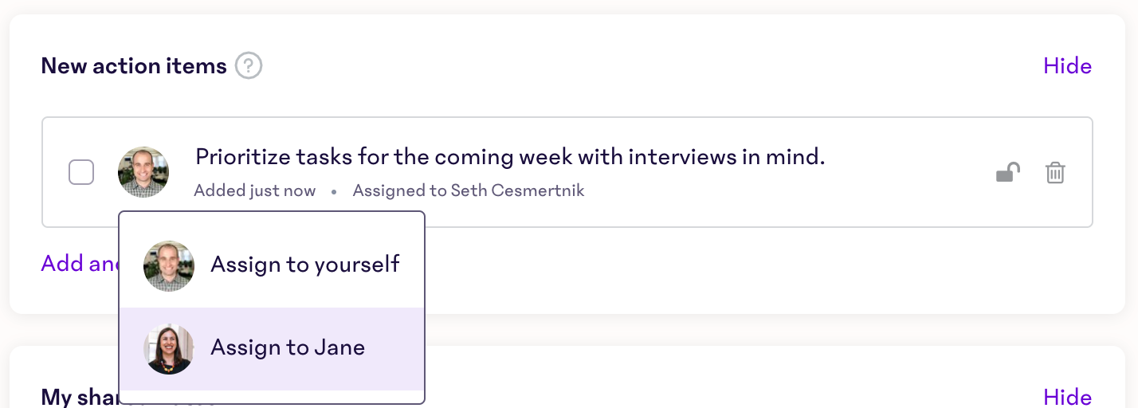
Task: Click Jane's avatar photo in the assign menu
Action: pyautogui.click(x=169, y=349)
